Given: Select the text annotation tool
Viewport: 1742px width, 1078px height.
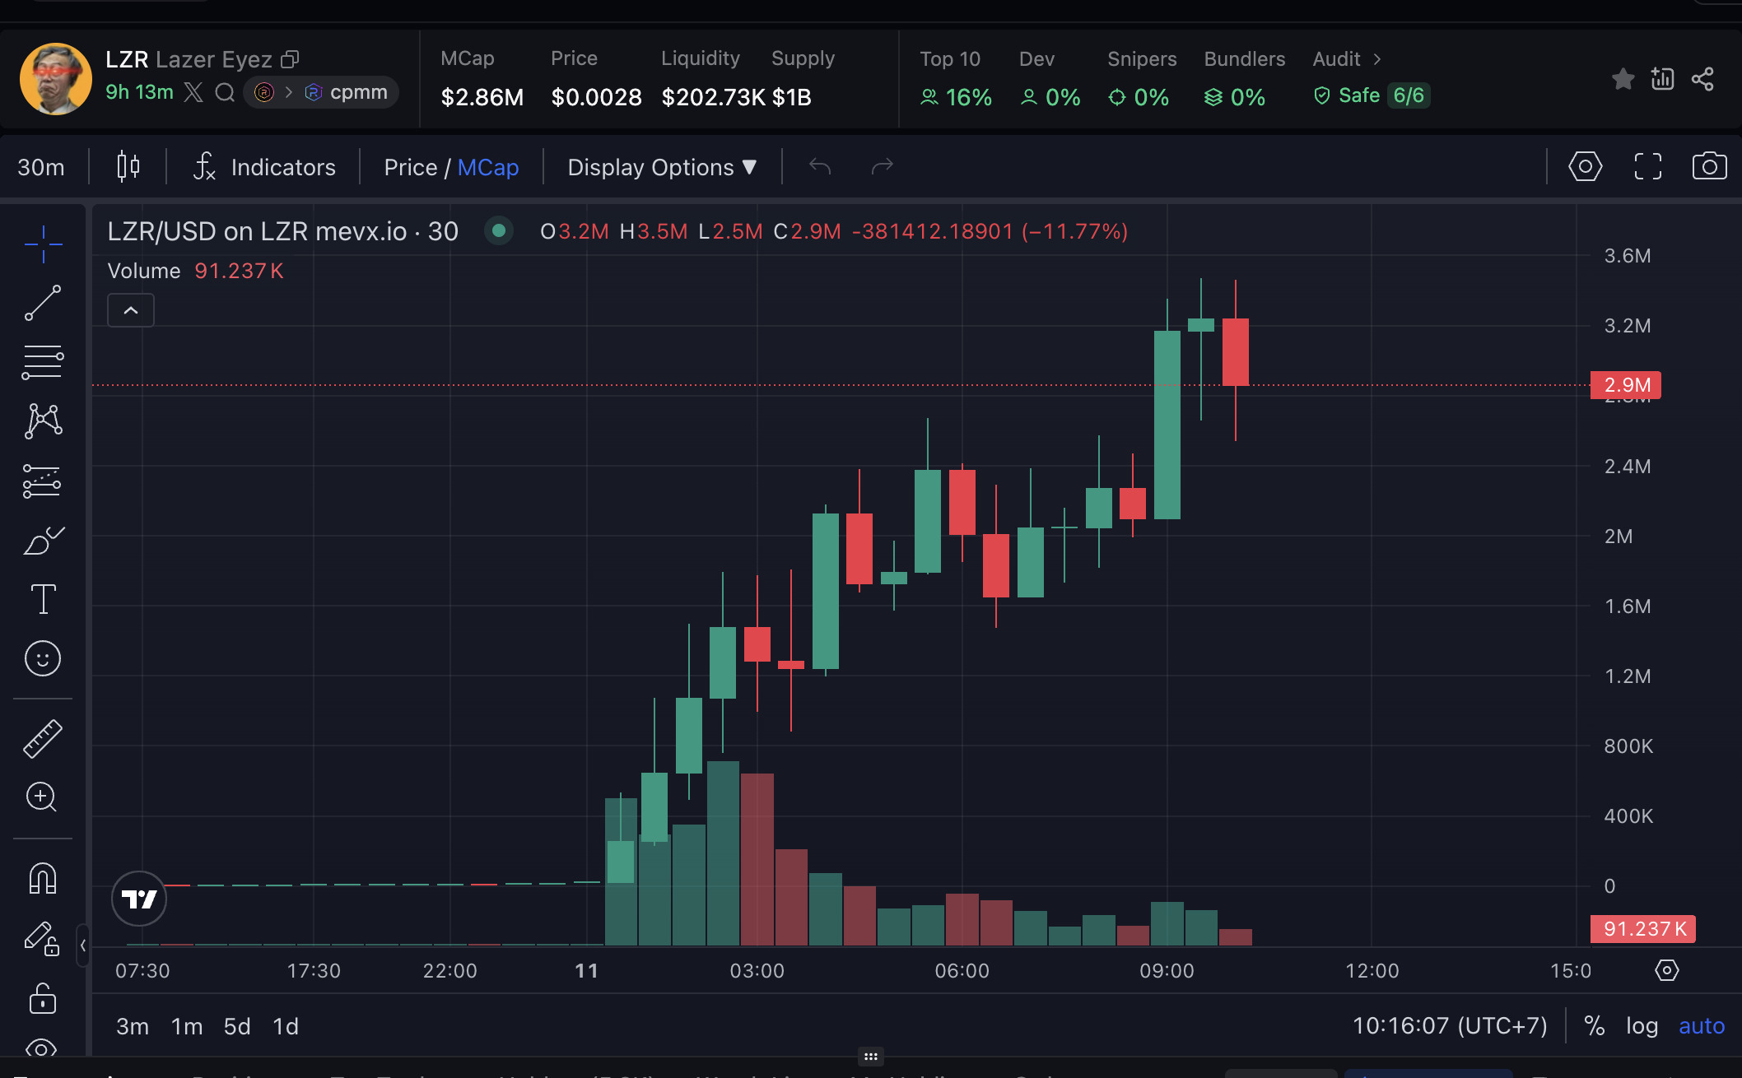Looking at the screenshot, I should 43,599.
